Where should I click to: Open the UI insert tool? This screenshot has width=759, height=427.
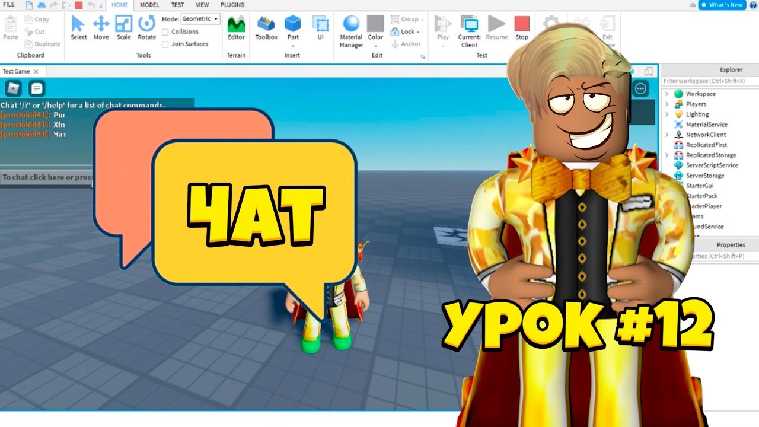click(x=321, y=28)
